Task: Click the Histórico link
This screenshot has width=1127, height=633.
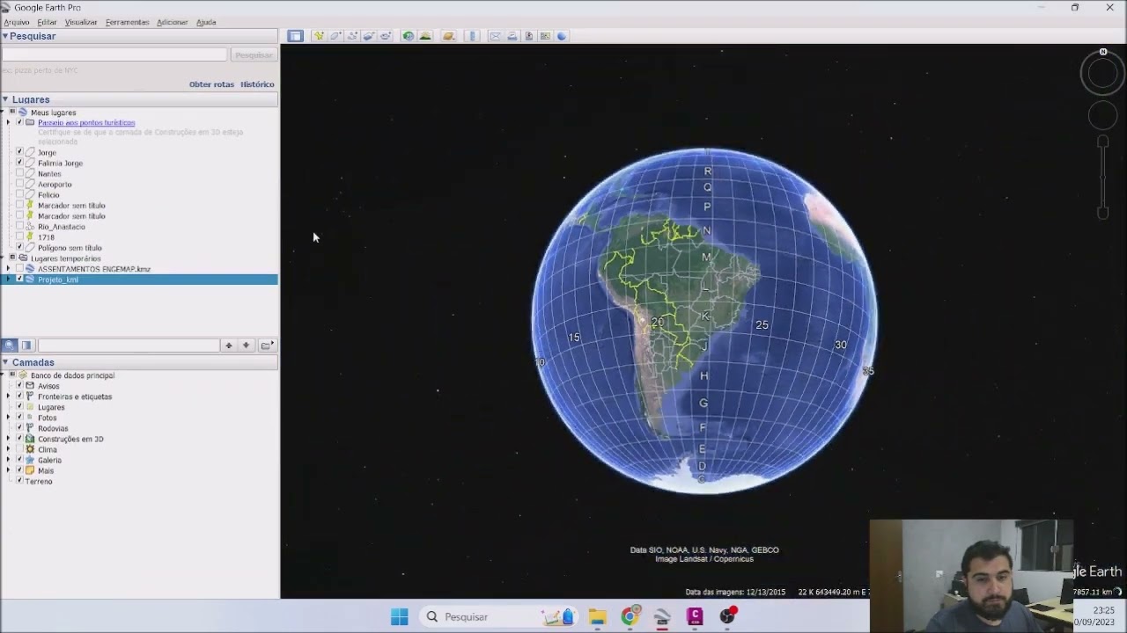Action: click(257, 84)
